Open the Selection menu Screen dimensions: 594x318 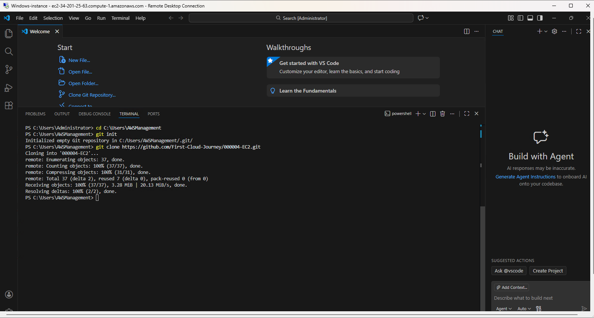coord(53,18)
